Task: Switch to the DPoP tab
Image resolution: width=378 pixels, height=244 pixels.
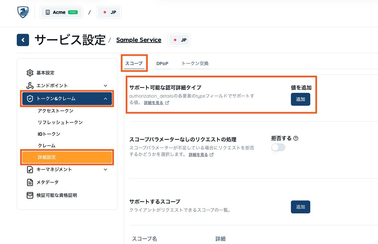Action: click(x=162, y=63)
